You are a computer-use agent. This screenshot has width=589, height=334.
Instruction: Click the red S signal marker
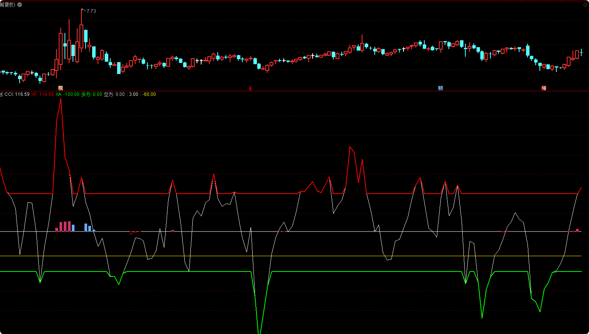[x=250, y=89]
